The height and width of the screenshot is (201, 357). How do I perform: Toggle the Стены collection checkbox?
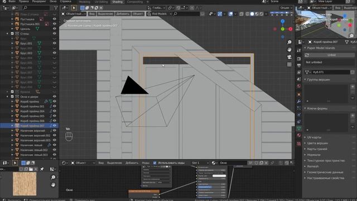12,33
